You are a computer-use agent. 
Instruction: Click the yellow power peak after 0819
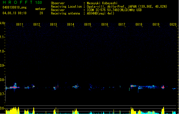click(163, 110)
